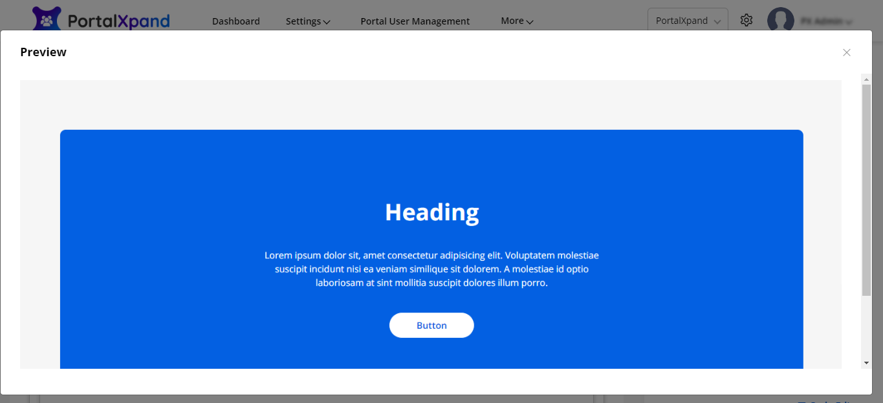
Task: Open settings via the gear icon
Action: [x=747, y=20]
